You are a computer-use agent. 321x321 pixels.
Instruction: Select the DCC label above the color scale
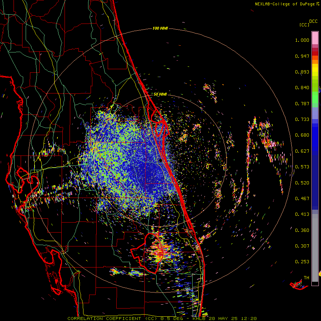313,21
